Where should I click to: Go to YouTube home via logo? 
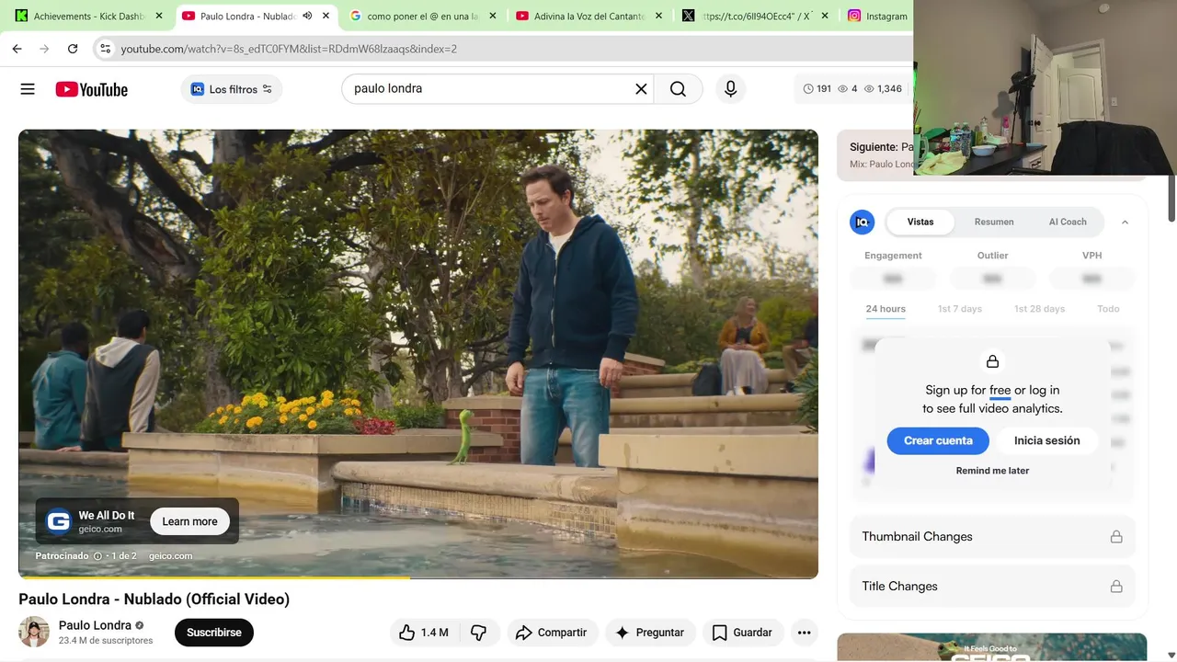(x=91, y=89)
